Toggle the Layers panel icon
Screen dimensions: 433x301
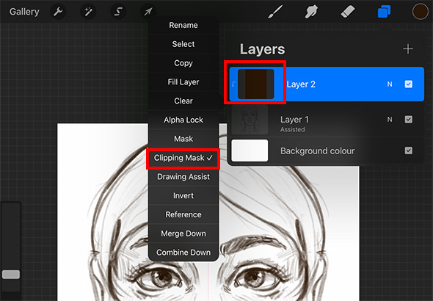coord(384,12)
